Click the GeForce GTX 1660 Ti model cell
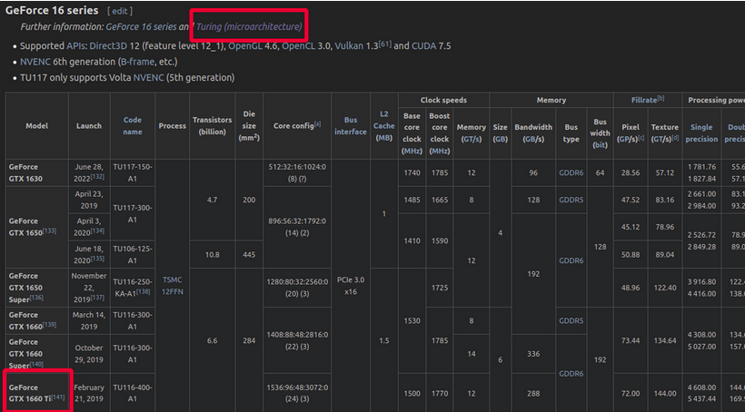This screenshot has height=412, width=745. pyautogui.click(x=36, y=393)
